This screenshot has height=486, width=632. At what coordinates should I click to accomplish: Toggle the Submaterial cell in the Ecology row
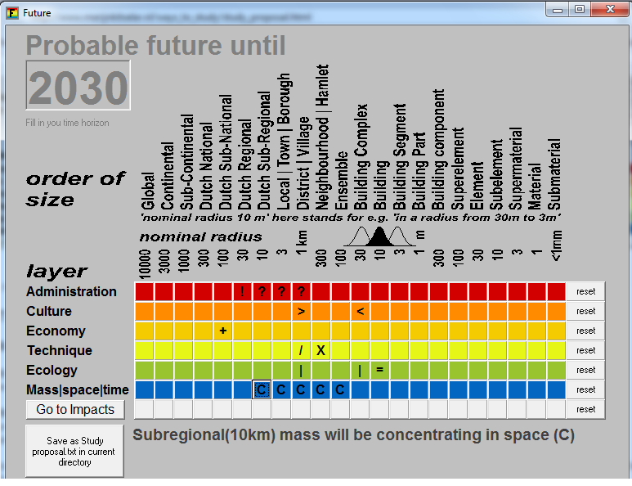pyautogui.click(x=556, y=370)
